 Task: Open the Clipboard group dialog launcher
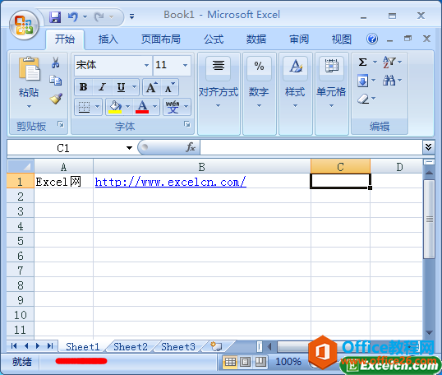pos(61,124)
